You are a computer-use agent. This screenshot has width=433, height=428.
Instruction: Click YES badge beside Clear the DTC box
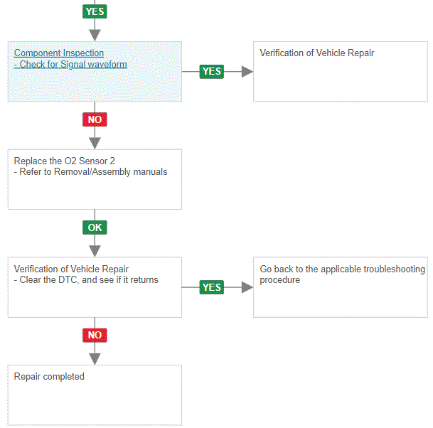click(211, 287)
